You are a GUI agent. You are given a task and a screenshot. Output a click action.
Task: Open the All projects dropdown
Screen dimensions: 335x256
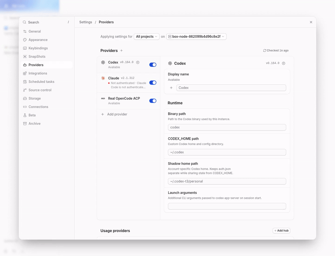click(x=147, y=37)
